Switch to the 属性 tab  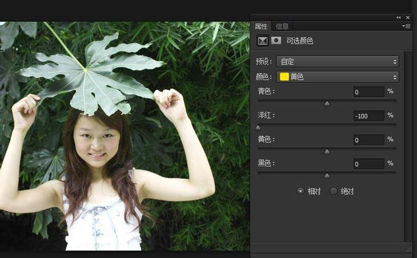coord(261,26)
